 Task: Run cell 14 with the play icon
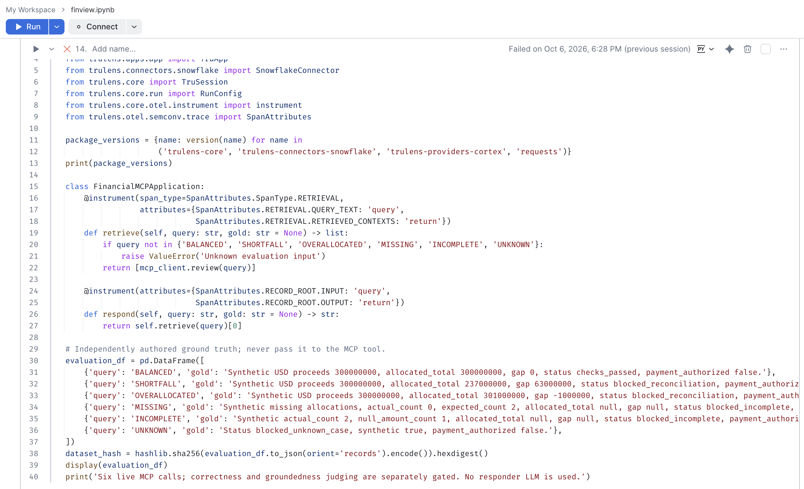(x=36, y=49)
